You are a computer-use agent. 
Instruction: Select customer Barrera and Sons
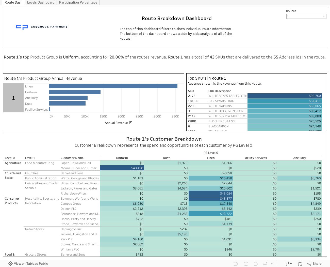pos(73,255)
